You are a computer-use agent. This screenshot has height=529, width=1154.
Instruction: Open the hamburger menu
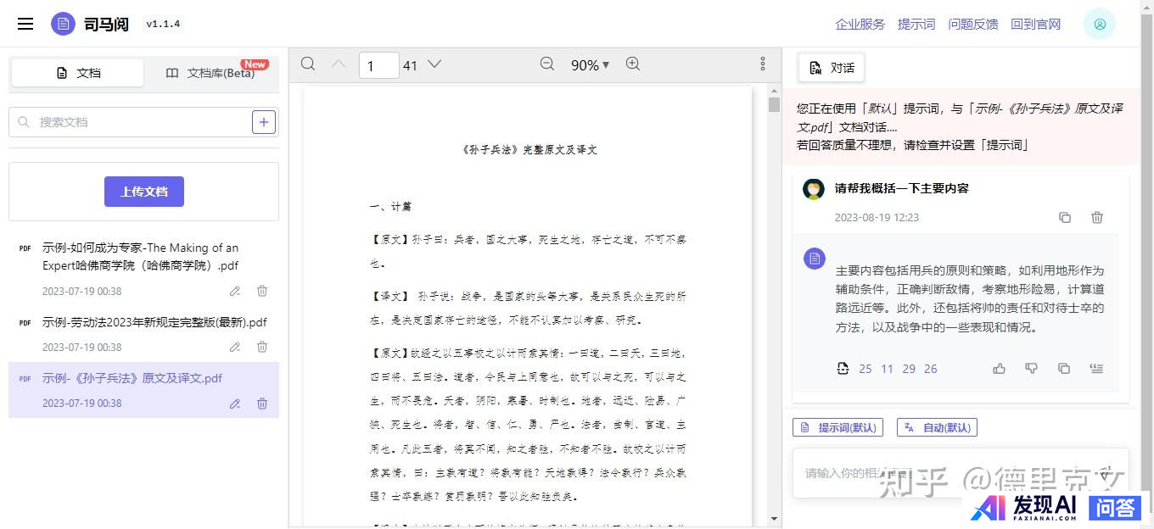click(x=25, y=24)
